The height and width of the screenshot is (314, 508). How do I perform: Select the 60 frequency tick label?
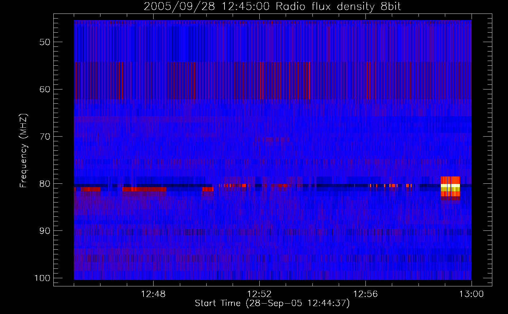(45, 89)
